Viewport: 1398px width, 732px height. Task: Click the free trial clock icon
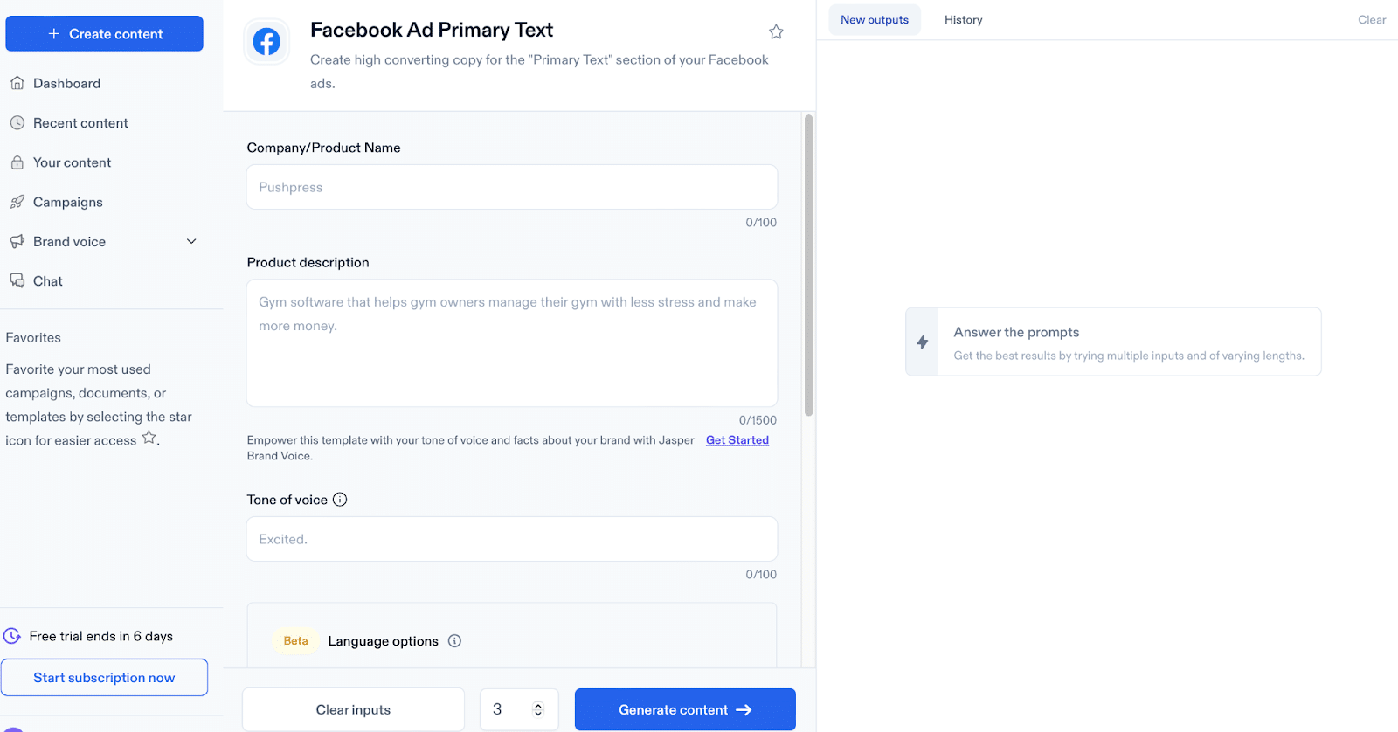point(12,636)
